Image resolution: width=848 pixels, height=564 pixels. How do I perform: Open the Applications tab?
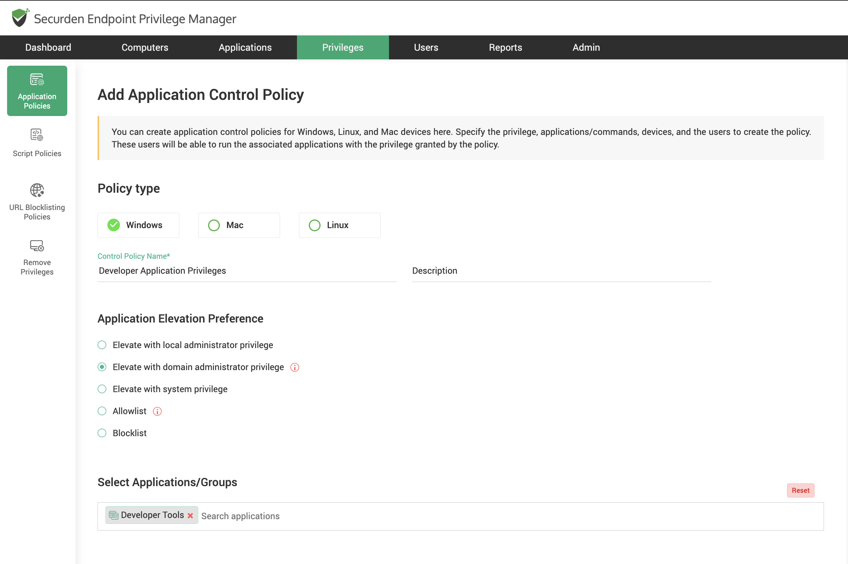coord(245,48)
